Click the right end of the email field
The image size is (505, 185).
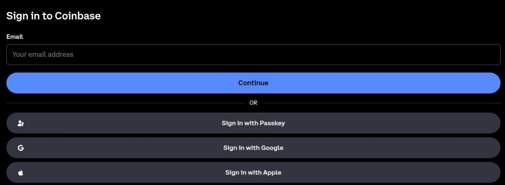coord(488,55)
